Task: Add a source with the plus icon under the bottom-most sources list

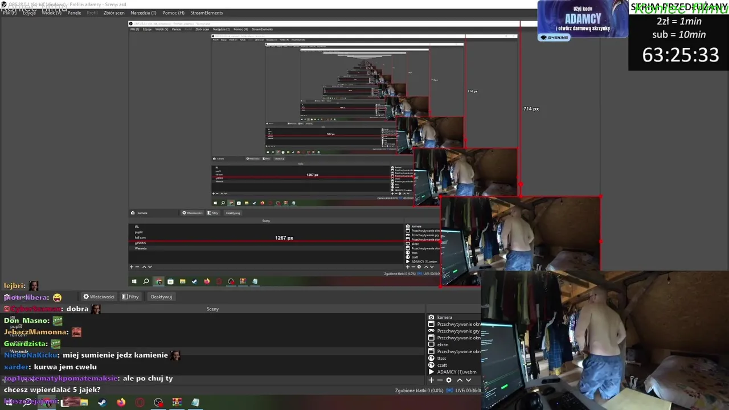Action: pos(431,380)
